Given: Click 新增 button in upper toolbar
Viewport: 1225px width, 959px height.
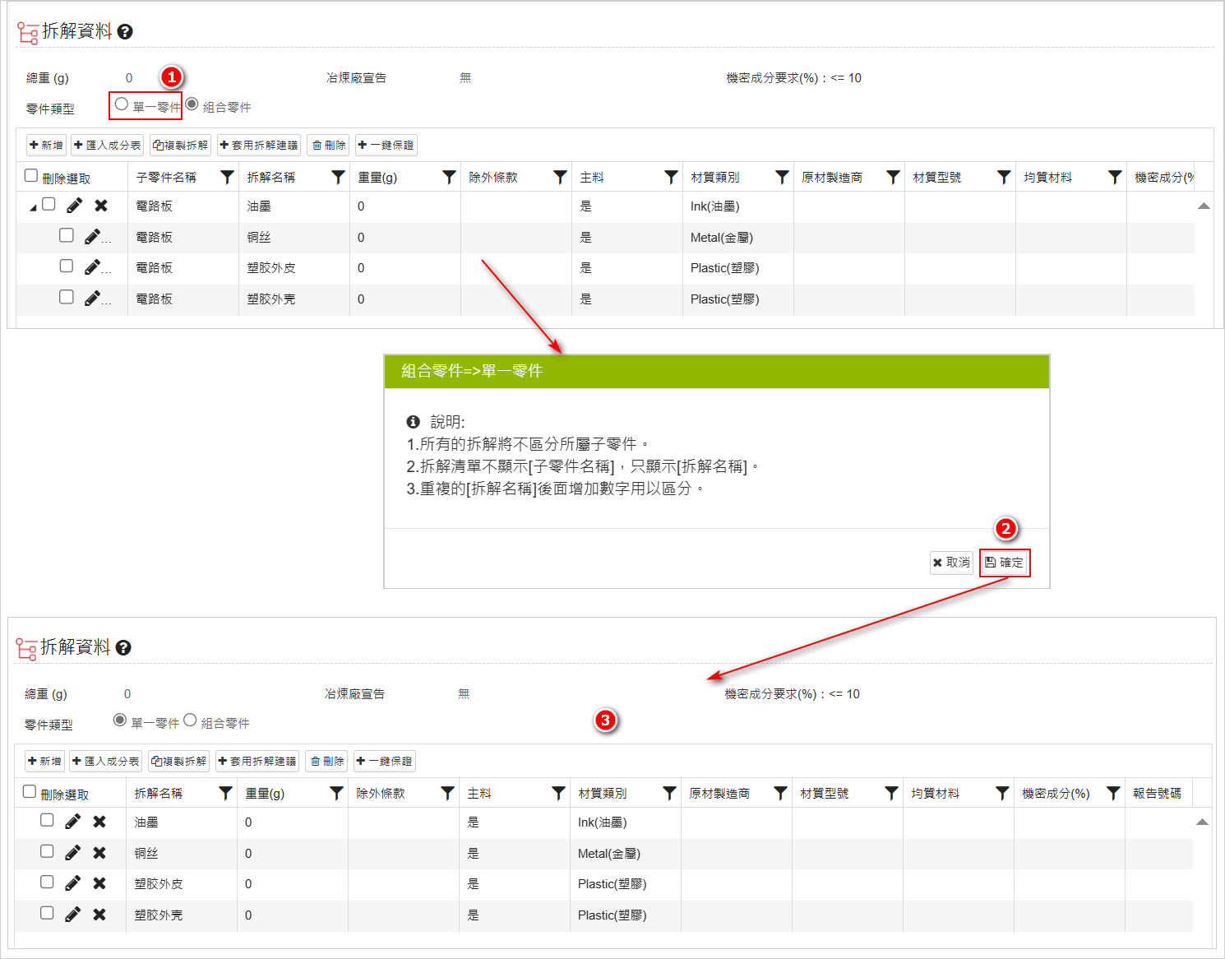Looking at the screenshot, I should pyautogui.click(x=46, y=146).
